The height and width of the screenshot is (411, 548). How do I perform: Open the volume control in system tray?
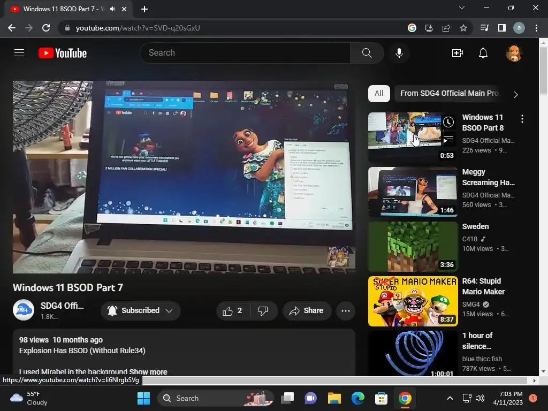480,398
